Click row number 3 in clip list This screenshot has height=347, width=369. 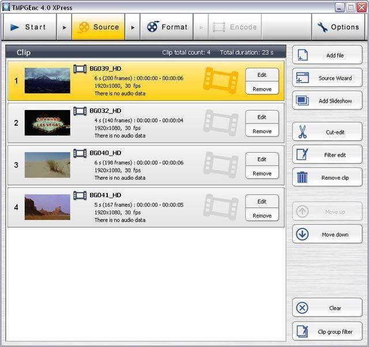click(x=16, y=165)
